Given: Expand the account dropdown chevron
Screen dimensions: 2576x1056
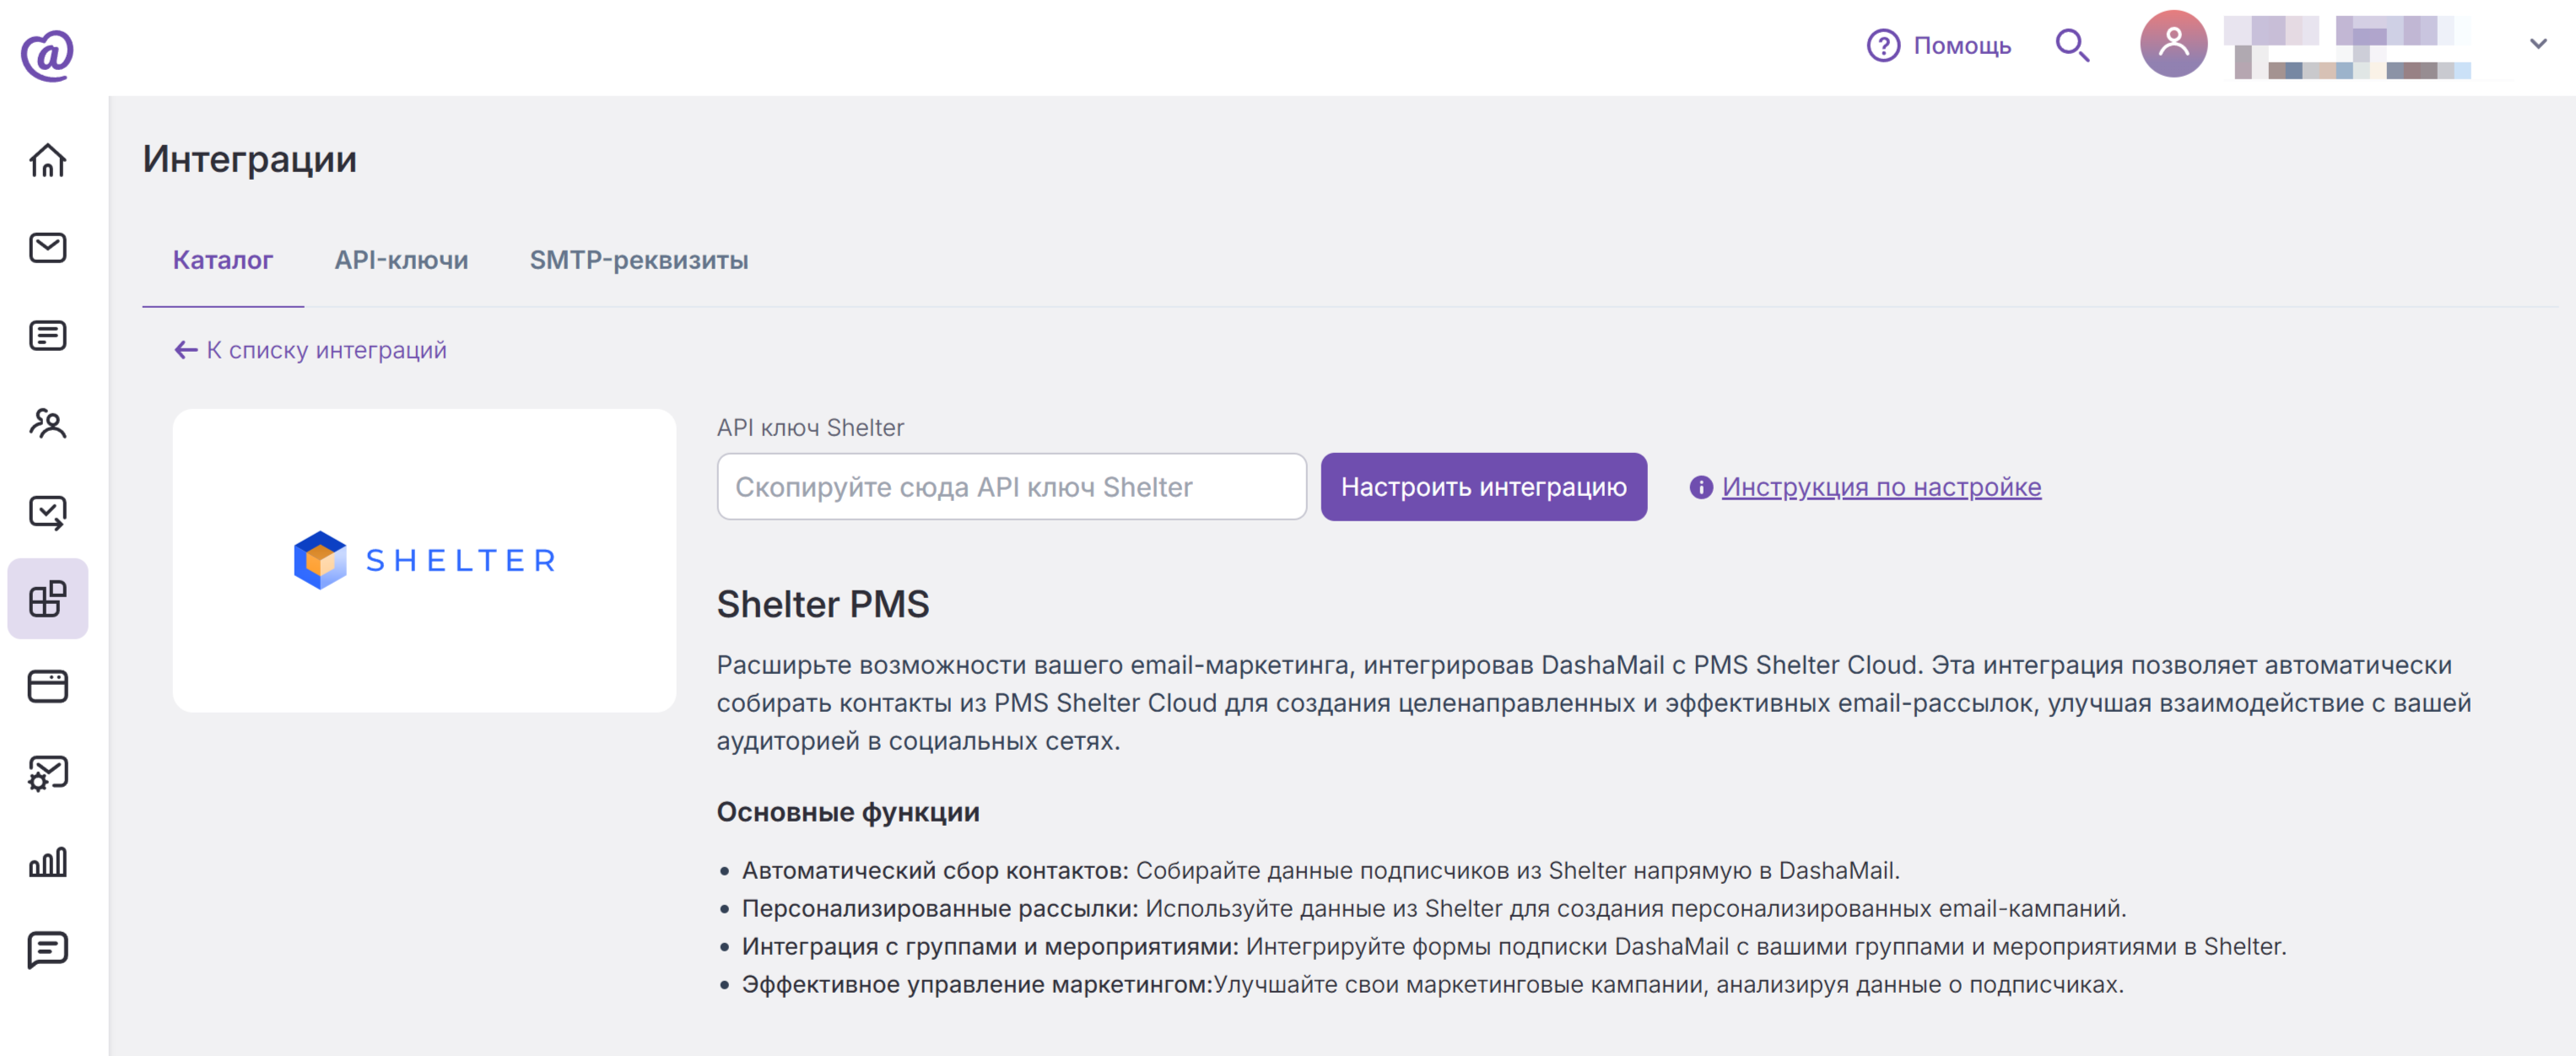Looking at the screenshot, I should [x=2538, y=44].
